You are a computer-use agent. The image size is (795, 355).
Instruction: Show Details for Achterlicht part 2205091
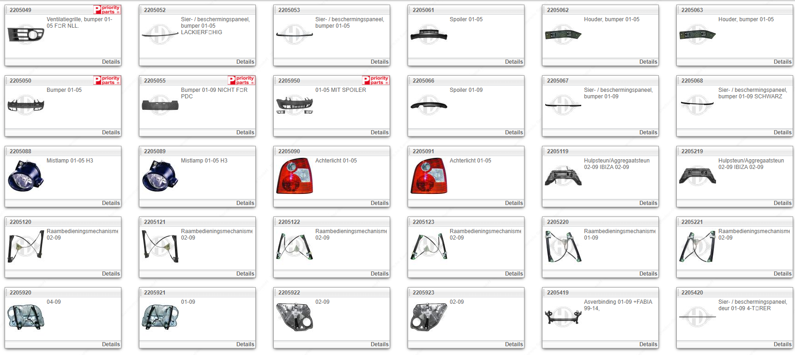click(x=514, y=203)
